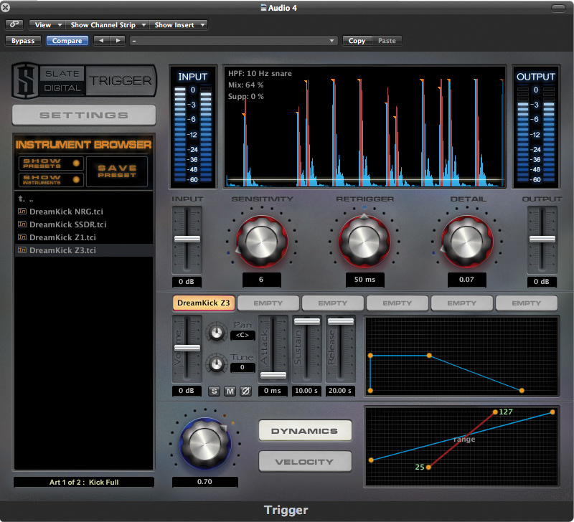574x522 pixels.
Task: Open the Settings panel
Action: click(x=84, y=115)
